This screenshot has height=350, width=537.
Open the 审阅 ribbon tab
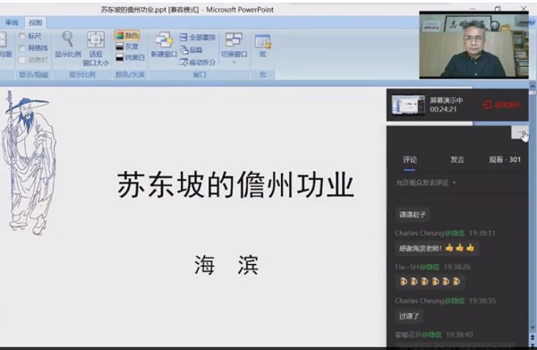[12, 22]
